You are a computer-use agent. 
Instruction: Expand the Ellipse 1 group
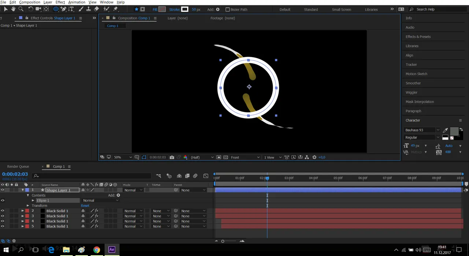33,200
